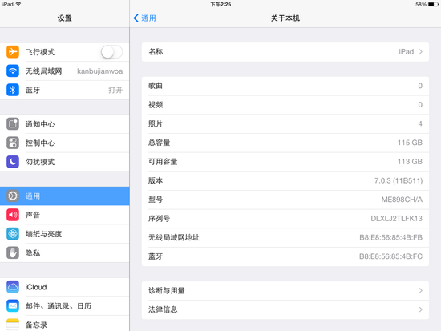
Task: Open the 备忘录 sidebar entry
Action: coord(65,324)
